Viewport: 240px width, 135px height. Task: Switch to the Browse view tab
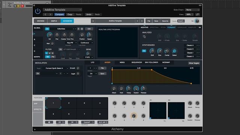tap(41, 21)
